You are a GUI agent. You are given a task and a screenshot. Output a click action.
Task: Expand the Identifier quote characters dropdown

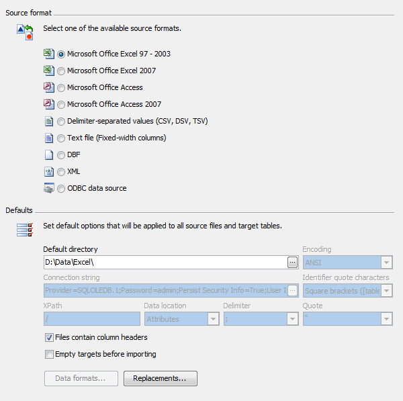point(347,291)
